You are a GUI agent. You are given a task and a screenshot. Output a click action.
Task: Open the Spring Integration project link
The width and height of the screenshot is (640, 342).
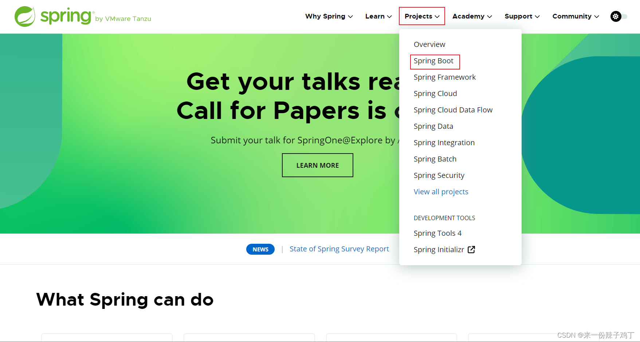[444, 143]
